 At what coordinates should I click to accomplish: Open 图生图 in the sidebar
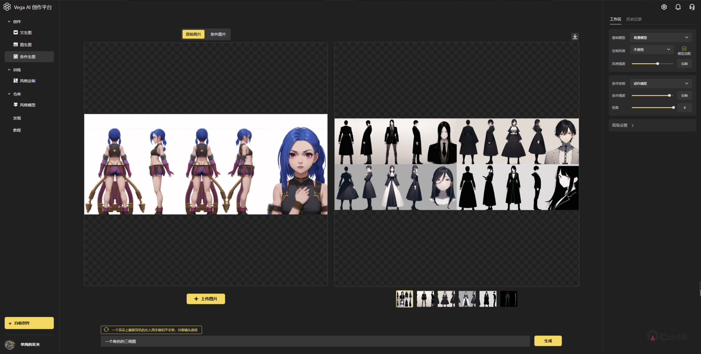pos(26,45)
